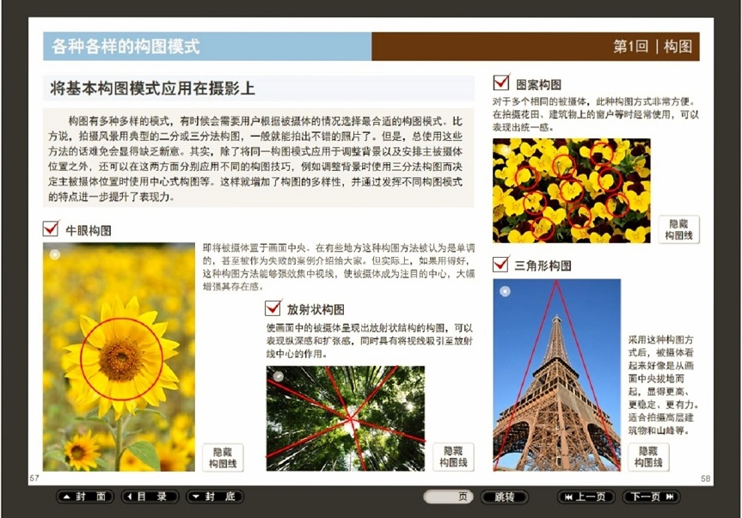Viewport: 742px width, 518px height.
Task: Toggle the 图案构图 checkbox
Action: (x=501, y=83)
